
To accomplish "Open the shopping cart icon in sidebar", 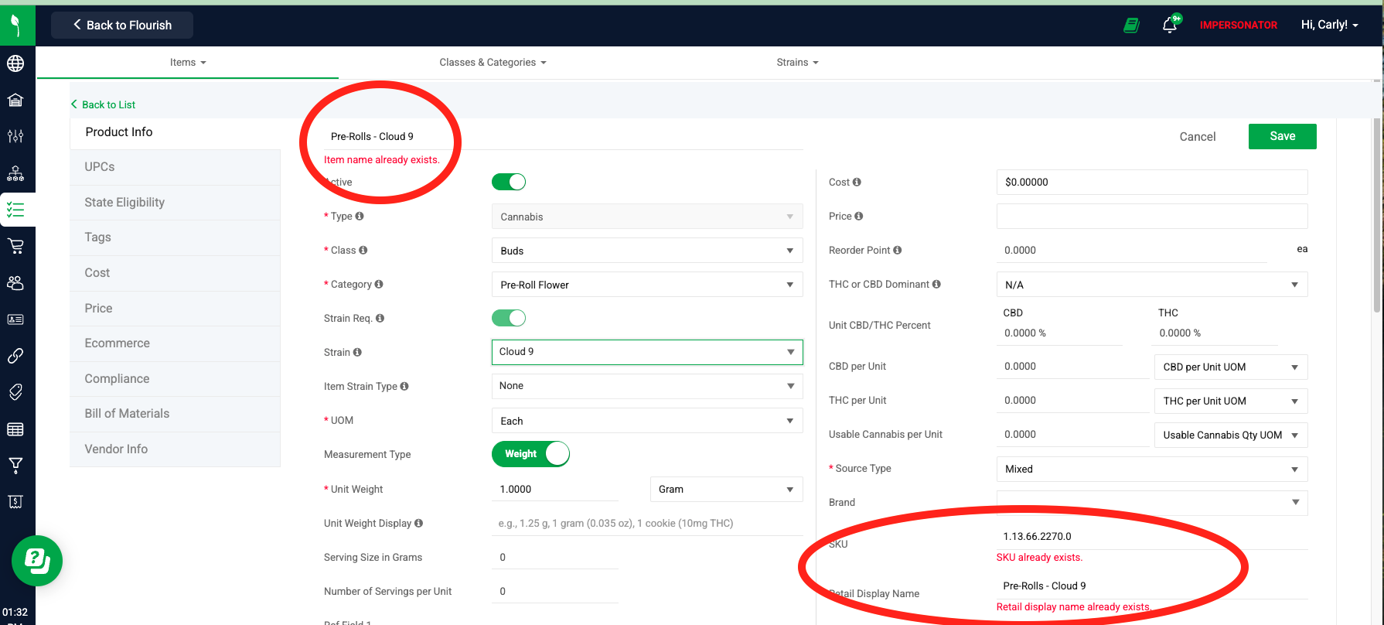I will point(15,246).
